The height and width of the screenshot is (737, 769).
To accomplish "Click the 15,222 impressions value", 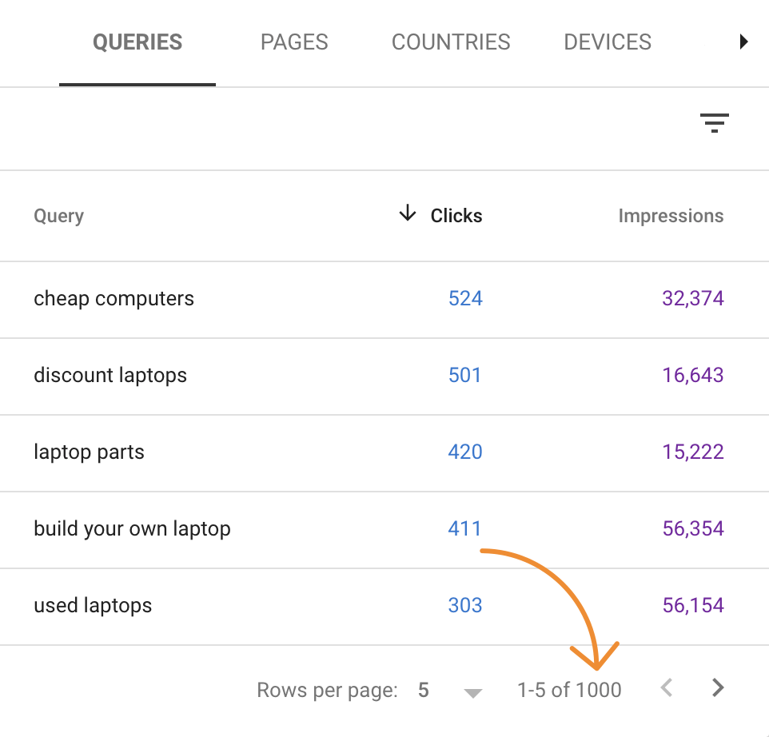I will (693, 452).
